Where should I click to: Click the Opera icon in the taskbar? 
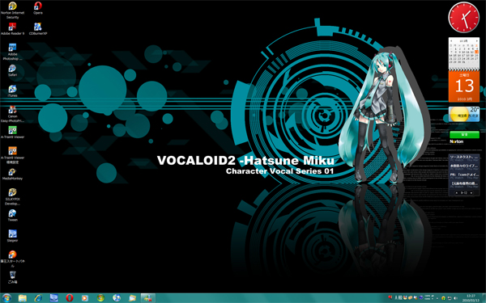(x=70, y=298)
